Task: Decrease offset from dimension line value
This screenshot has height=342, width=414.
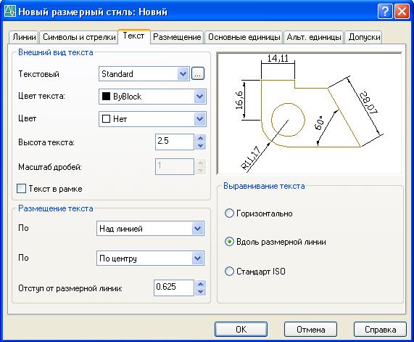Action: (x=200, y=292)
